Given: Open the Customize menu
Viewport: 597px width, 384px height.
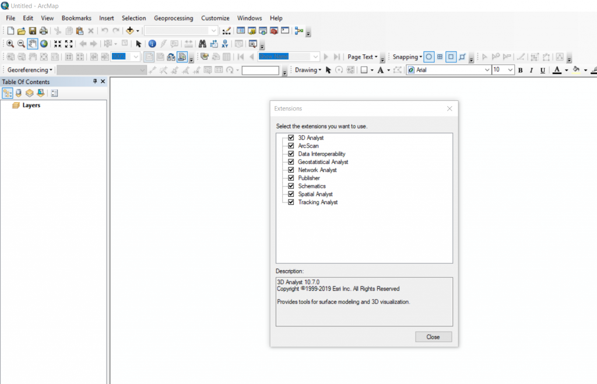Looking at the screenshot, I should (215, 18).
